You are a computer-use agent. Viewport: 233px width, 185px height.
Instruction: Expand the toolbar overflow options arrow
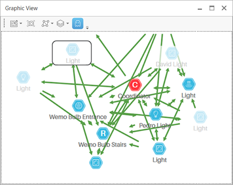point(87,28)
